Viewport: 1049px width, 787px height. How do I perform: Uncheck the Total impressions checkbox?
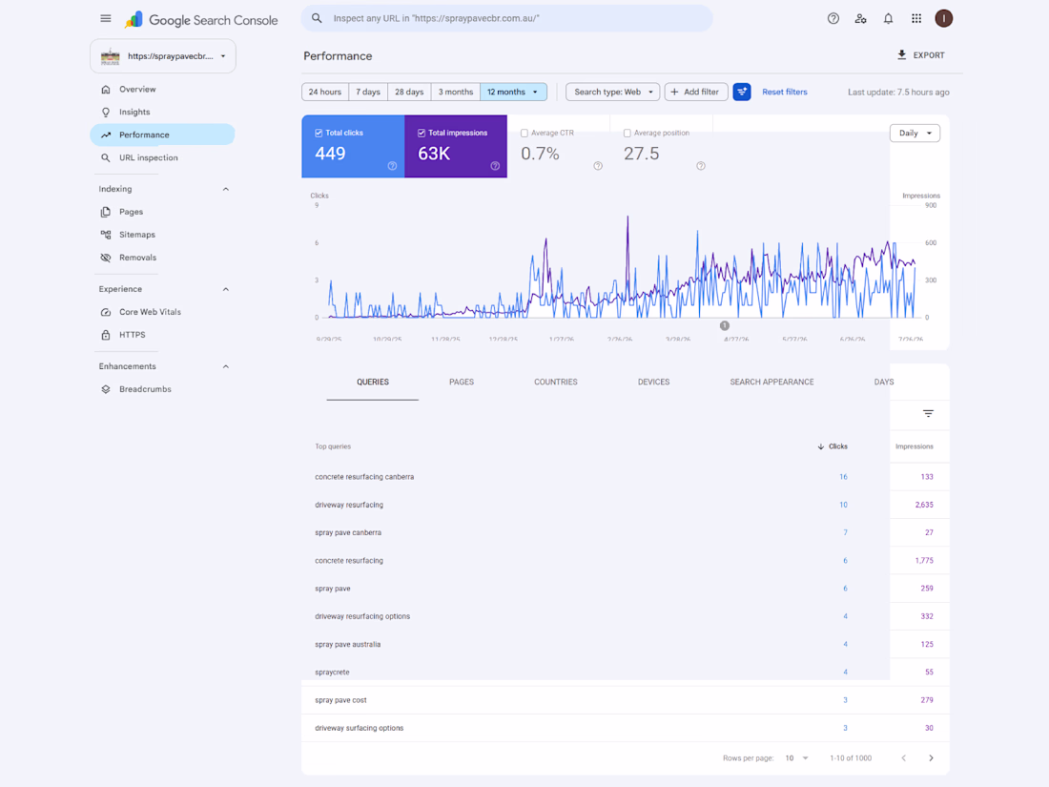click(422, 134)
